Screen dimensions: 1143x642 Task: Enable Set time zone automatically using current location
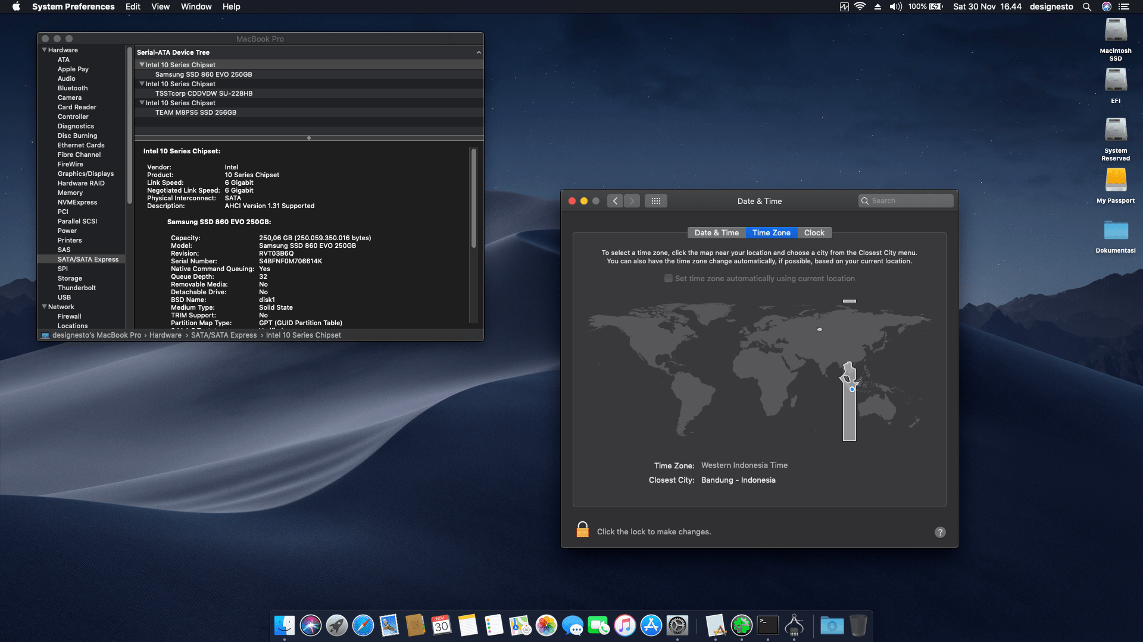click(x=668, y=278)
